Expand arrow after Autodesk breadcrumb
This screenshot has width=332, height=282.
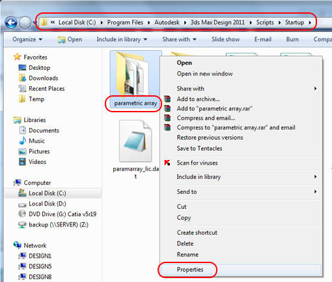[x=185, y=22]
